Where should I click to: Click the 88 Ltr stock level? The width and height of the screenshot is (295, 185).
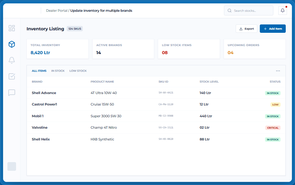(x=204, y=139)
